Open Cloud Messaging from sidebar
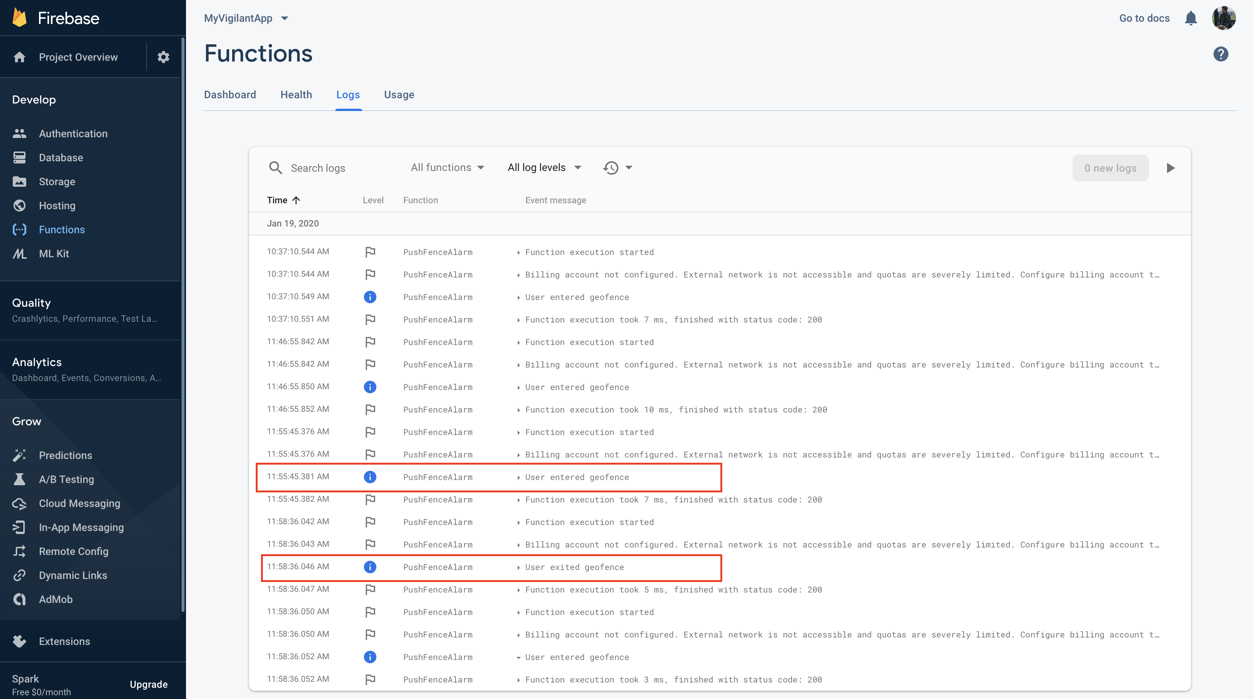 coord(79,503)
